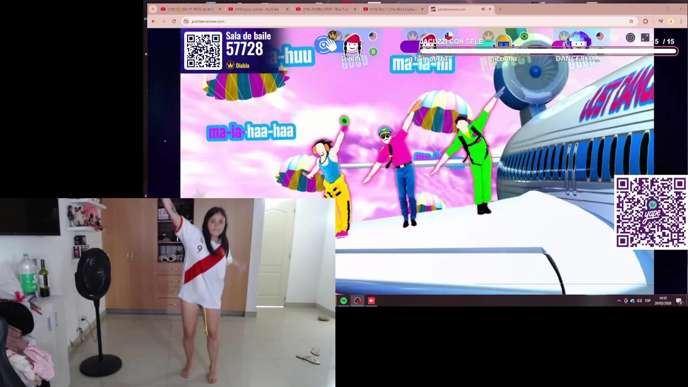
Task: Click the Chile flag beside 'q ti importa'
Action: tap(448, 37)
